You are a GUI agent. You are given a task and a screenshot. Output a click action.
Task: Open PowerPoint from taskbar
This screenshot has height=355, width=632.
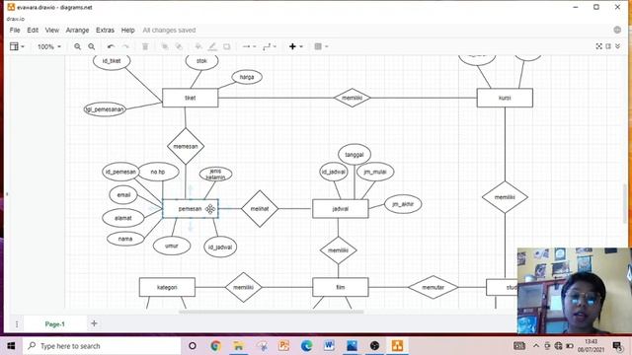click(283, 346)
